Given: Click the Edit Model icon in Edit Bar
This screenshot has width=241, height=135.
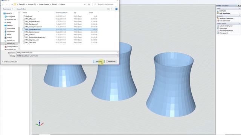Looking at the screenshot, I should coord(218,11).
